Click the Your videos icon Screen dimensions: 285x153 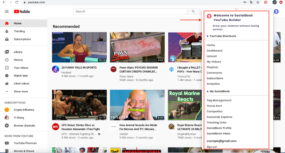[7, 68]
